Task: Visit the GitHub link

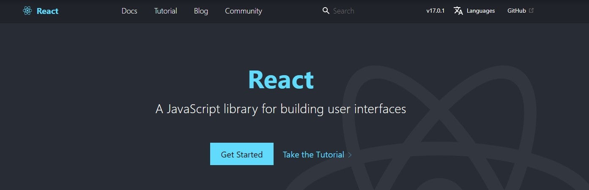Action: coord(516,11)
